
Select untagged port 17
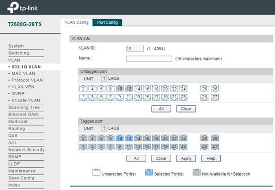156,97
